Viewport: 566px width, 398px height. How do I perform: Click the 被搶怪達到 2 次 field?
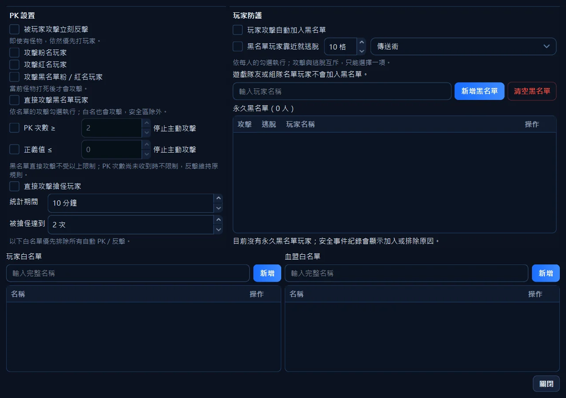[131, 225]
